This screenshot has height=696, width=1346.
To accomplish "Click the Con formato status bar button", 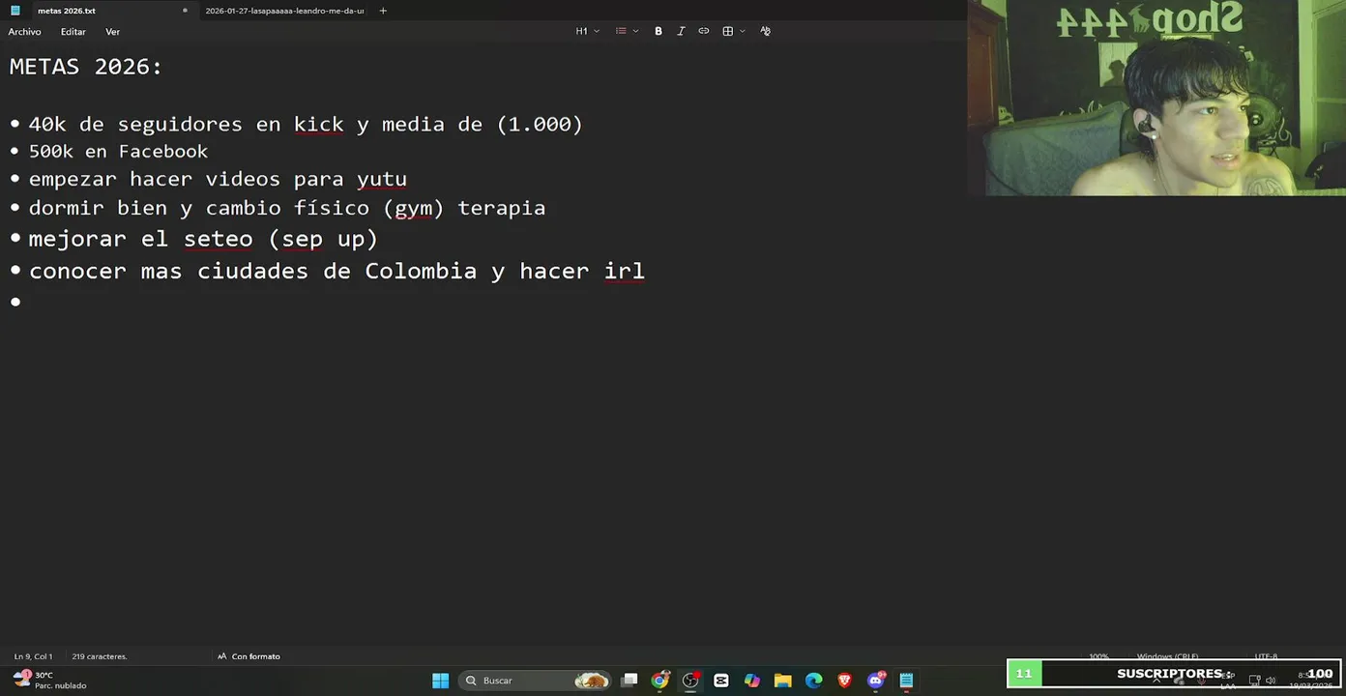I will click(249, 656).
